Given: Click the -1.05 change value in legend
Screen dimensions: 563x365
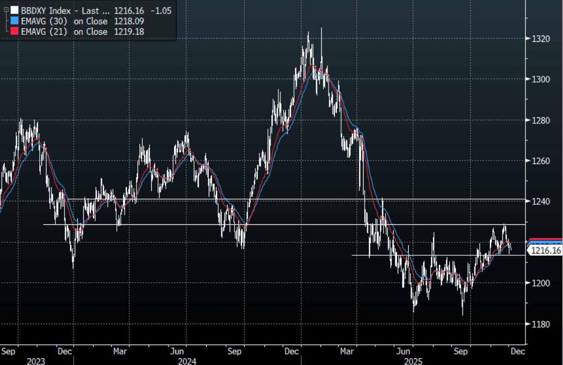Looking at the screenshot, I should coord(160,10).
